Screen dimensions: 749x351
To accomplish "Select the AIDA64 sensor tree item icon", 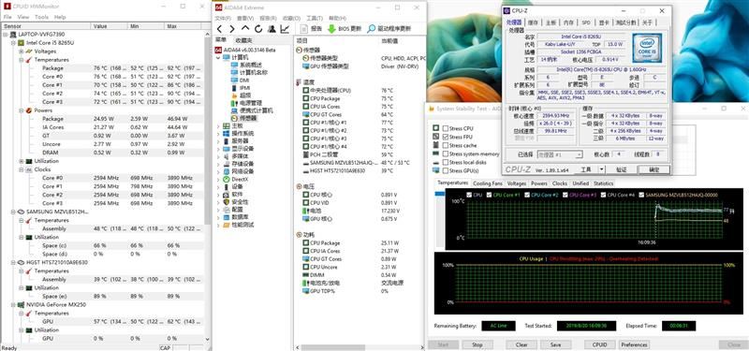I will [x=234, y=118].
